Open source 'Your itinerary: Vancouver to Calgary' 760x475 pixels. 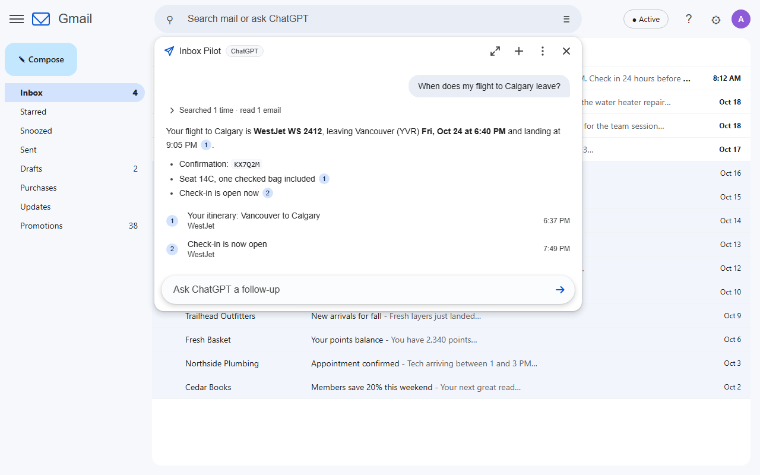(368, 221)
